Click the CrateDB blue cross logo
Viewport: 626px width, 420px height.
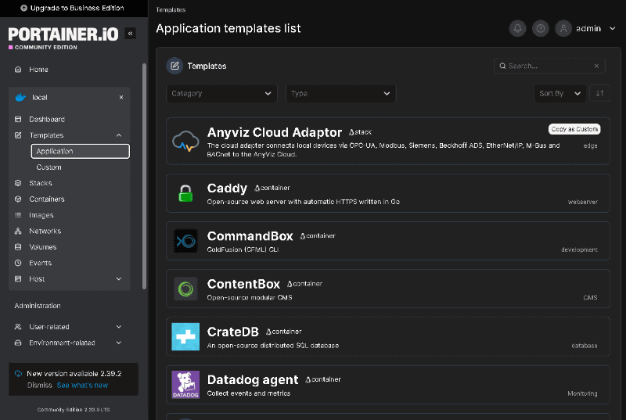(x=185, y=336)
